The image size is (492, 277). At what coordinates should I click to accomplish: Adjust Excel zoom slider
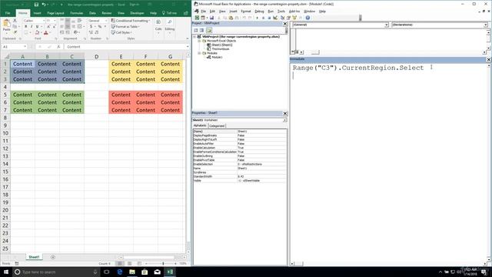tap(163, 263)
